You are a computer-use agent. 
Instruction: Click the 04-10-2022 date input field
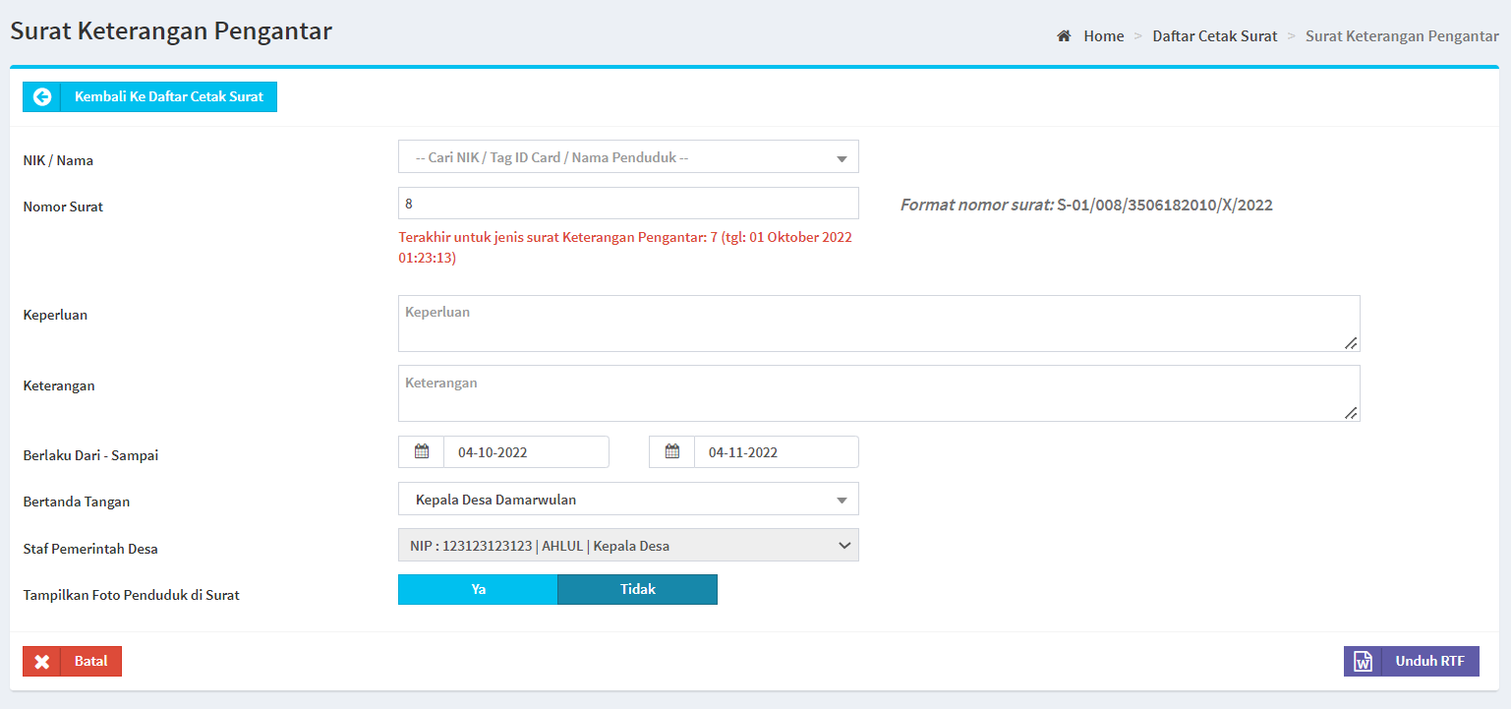tap(527, 451)
